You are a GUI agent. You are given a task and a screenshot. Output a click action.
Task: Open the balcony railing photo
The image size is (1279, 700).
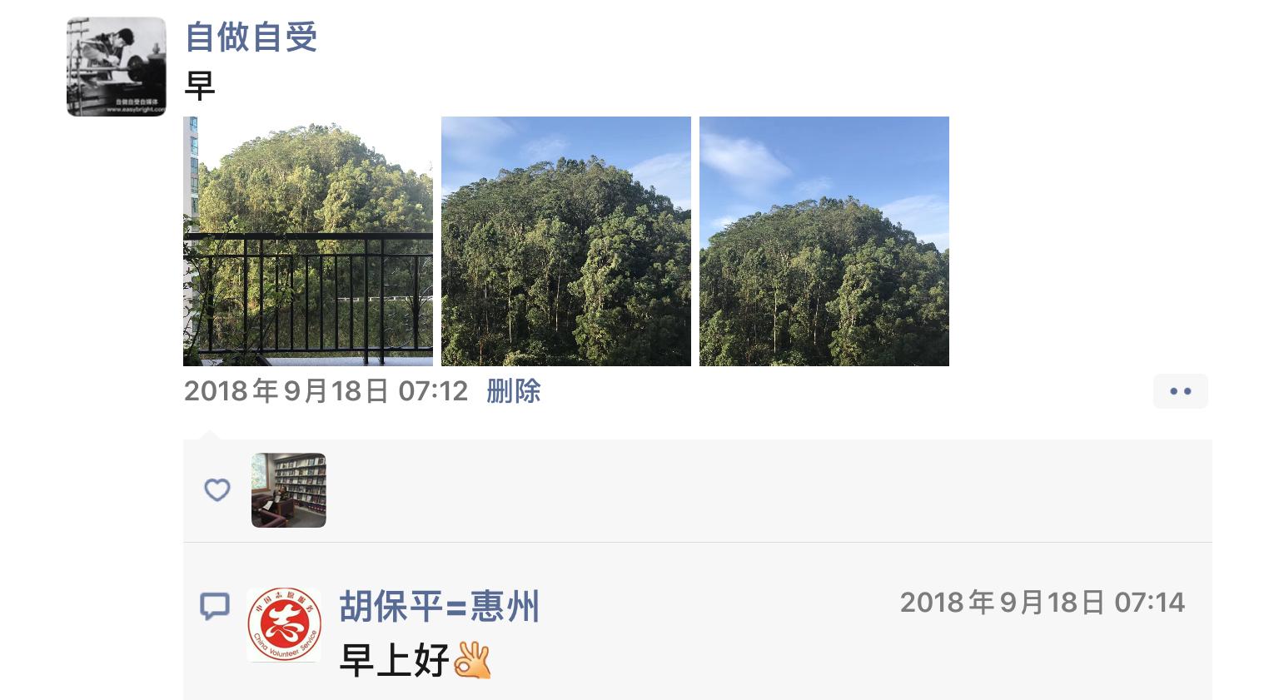(308, 241)
